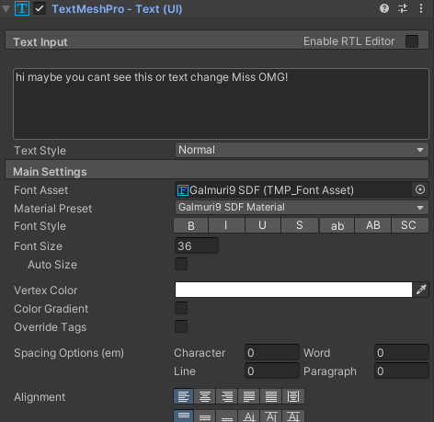Viewport: 434px width, 422px height.
Task: Click the Word spacing field
Action: 402,352
